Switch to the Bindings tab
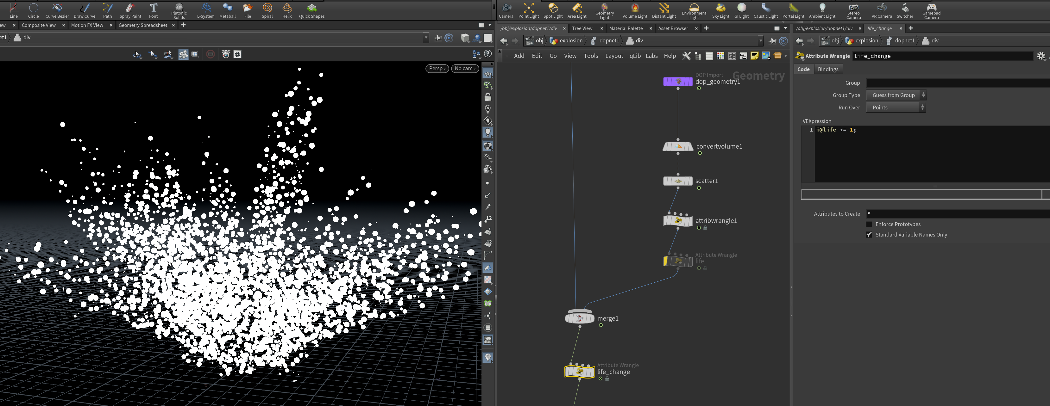 (x=828, y=69)
